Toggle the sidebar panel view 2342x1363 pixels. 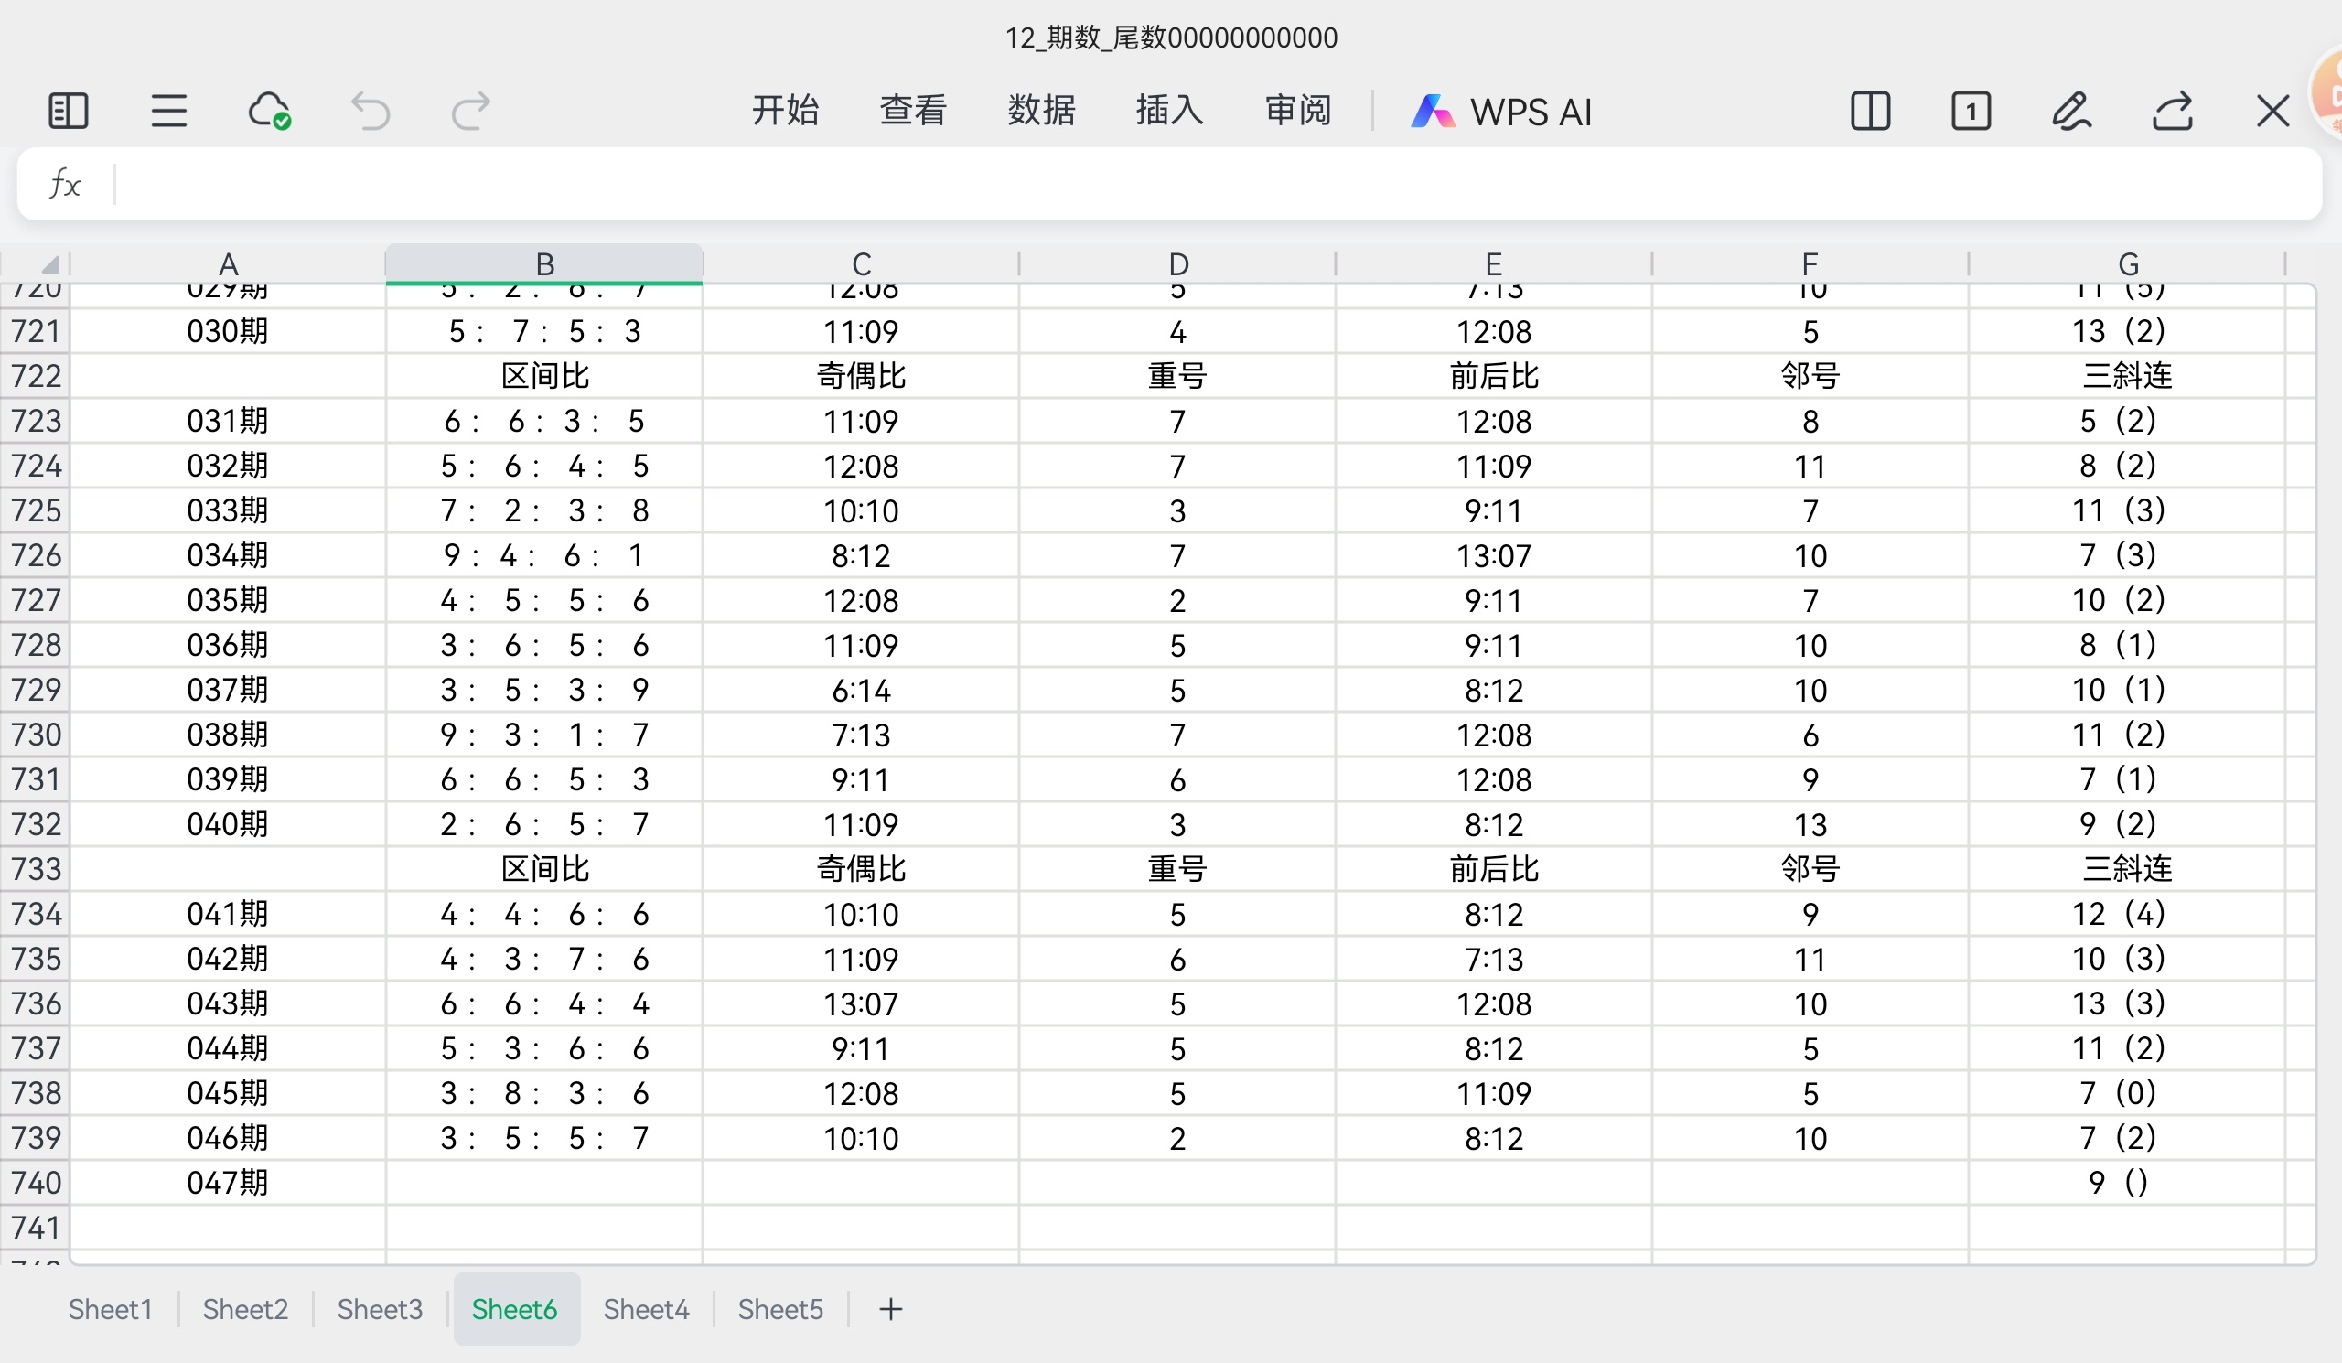67,111
